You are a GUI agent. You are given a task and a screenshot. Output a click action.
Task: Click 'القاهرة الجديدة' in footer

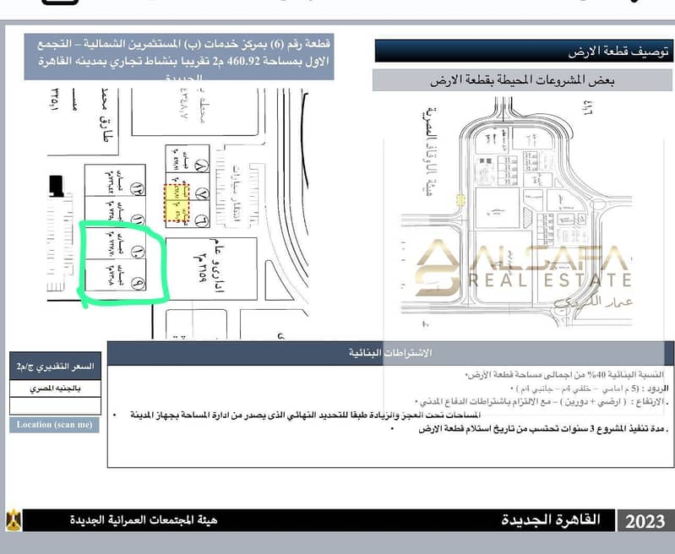click(x=551, y=519)
